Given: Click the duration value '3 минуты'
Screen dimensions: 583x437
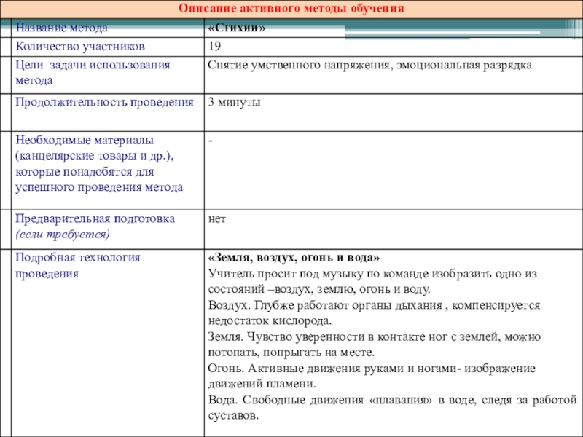Looking at the screenshot, I should pos(234,102).
